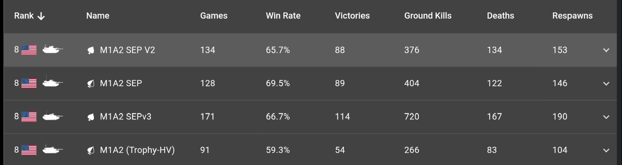Sort table by Ground Kills column
622x165 pixels.
[x=428, y=16]
